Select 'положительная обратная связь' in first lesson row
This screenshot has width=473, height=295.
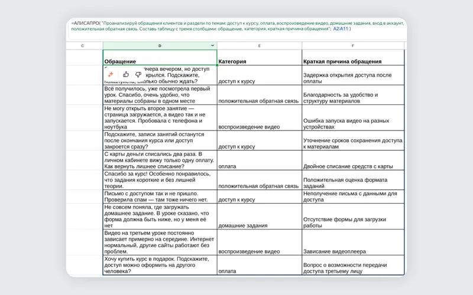tap(260, 95)
